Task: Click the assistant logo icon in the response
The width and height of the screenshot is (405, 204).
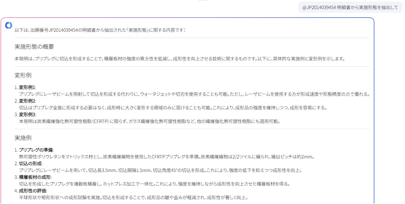Action: coord(9,25)
